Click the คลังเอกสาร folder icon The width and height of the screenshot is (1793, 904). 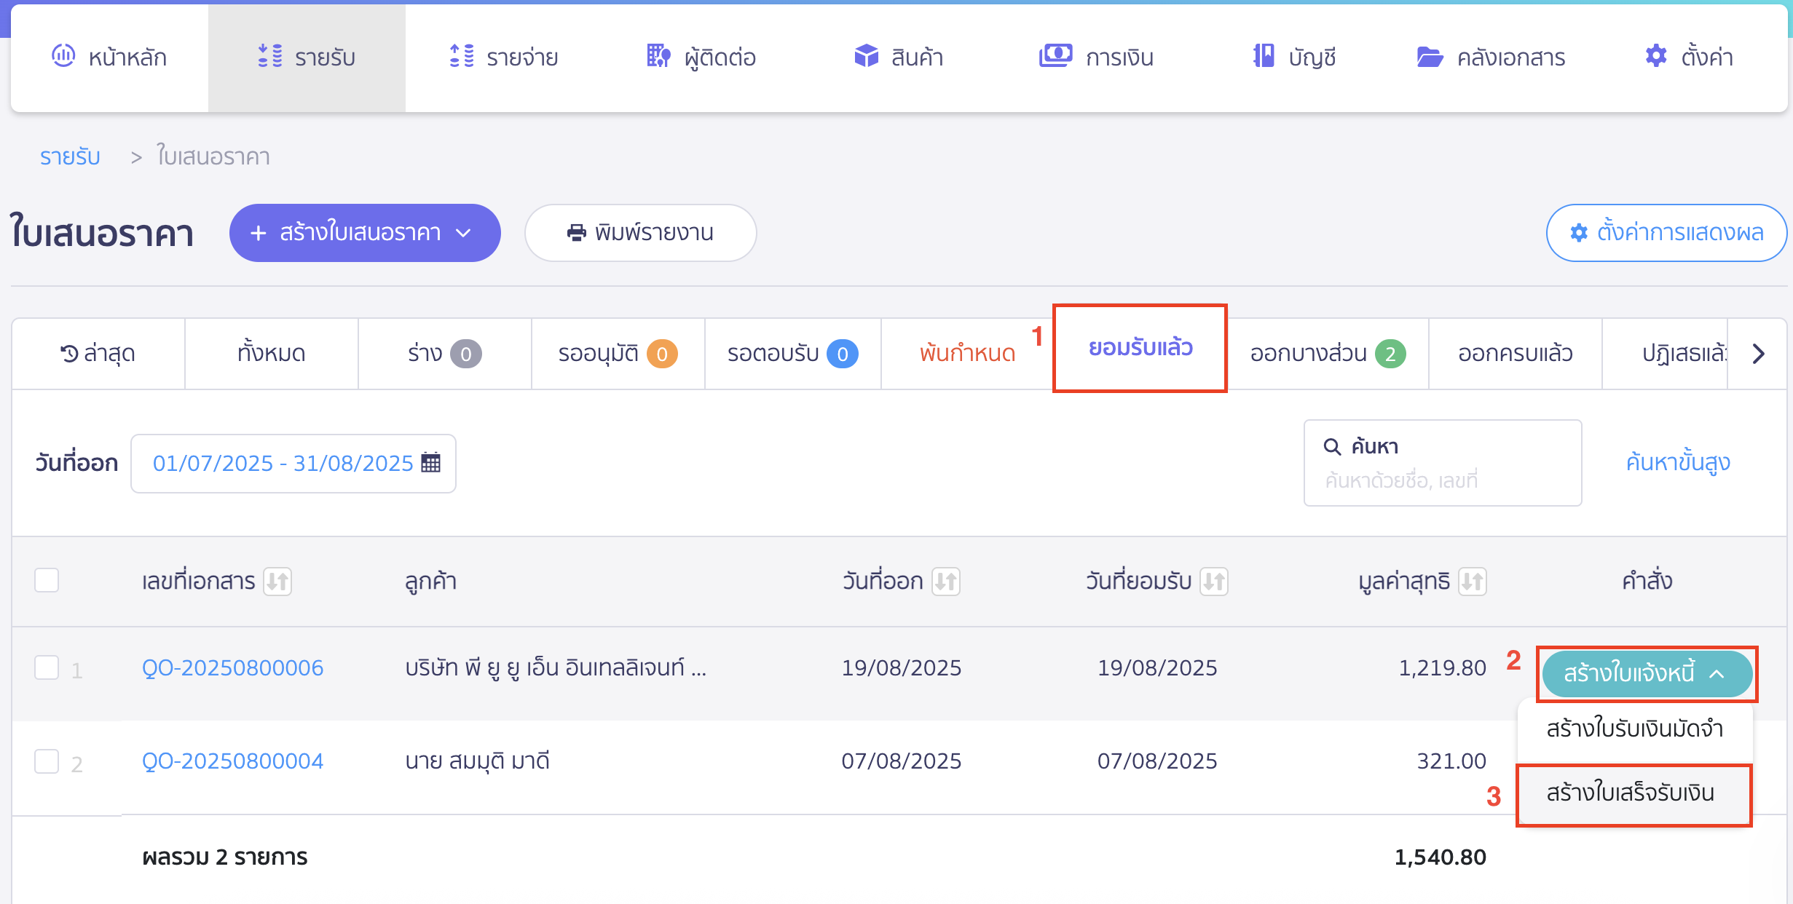(x=1430, y=57)
